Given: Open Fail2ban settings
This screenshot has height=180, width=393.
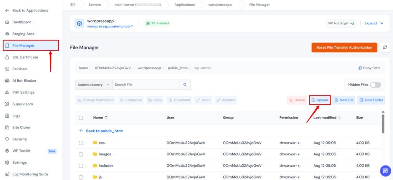Looking at the screenshot, I should [x=20, y=69].
